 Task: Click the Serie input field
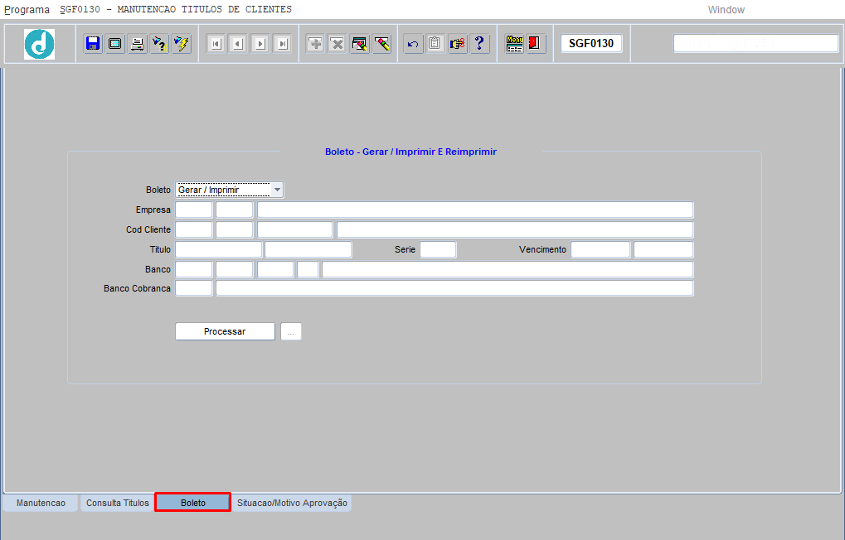[438, 249]
